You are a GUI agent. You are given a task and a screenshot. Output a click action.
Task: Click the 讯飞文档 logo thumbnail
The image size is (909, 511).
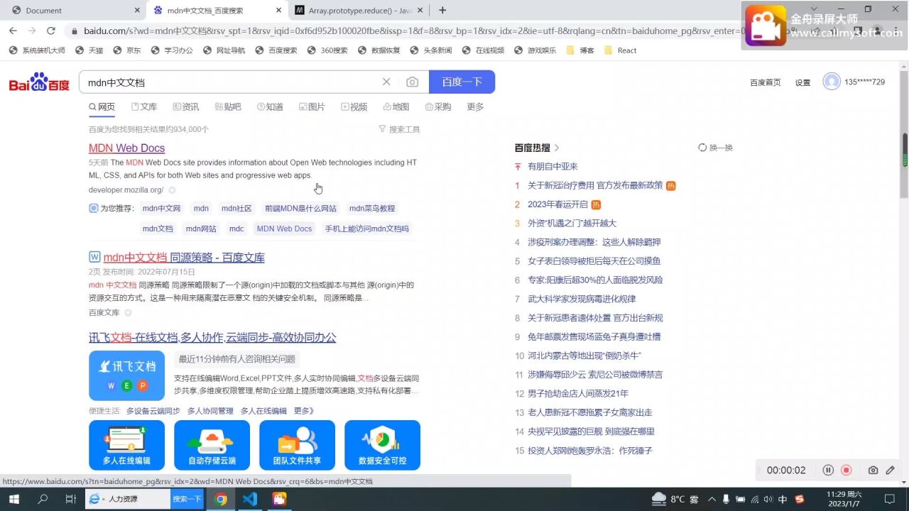pyautogui.click(x=126, y=375)
